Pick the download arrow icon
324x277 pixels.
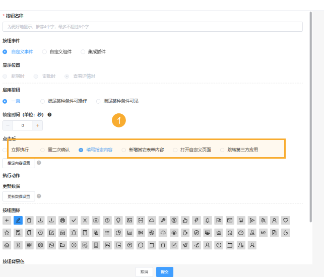coord(40,221)
